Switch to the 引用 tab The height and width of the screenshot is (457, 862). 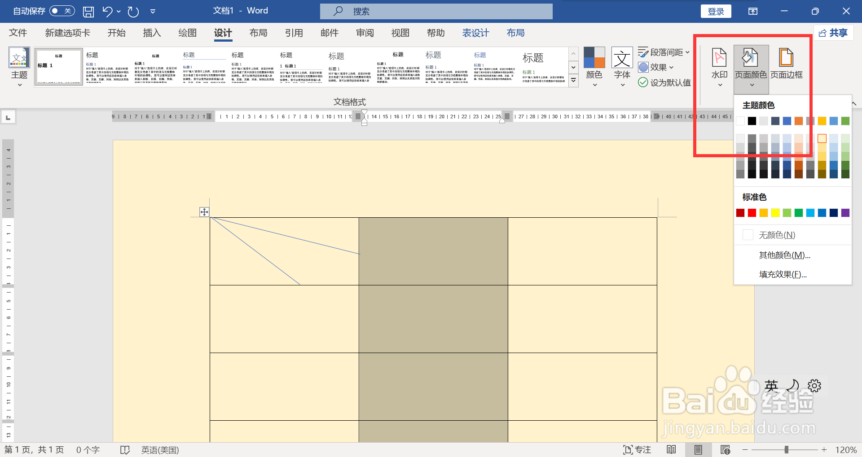pyautogui.click(x=294, y=33)
